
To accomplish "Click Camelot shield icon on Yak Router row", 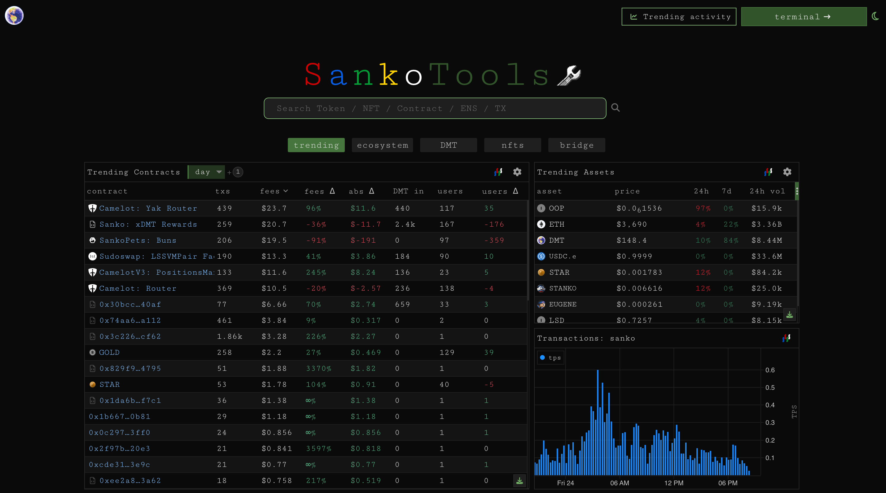I will click(x=92, y=208).
